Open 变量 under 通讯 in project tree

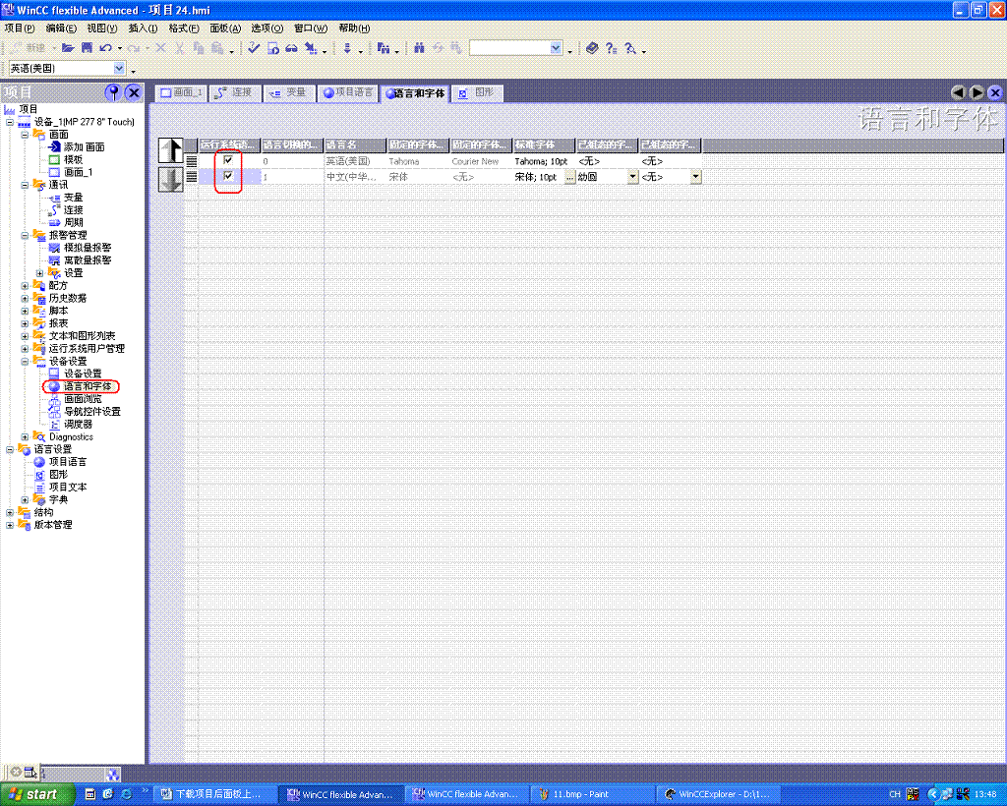tap(73, 197)
